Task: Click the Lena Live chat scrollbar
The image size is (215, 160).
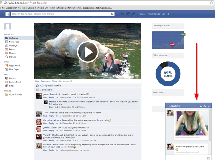Action: pos(210,125)
